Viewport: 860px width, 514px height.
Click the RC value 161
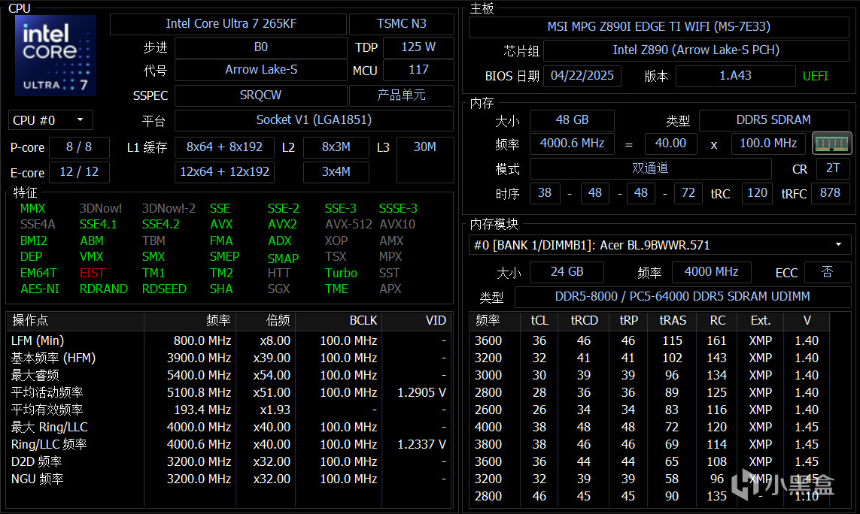[716, 341]
